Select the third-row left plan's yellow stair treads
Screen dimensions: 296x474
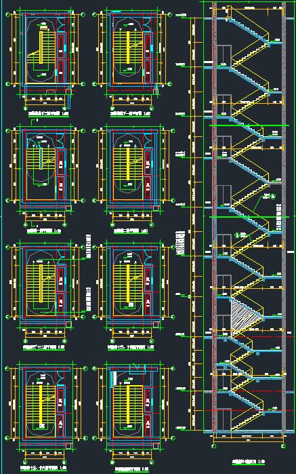click(40, 283)
